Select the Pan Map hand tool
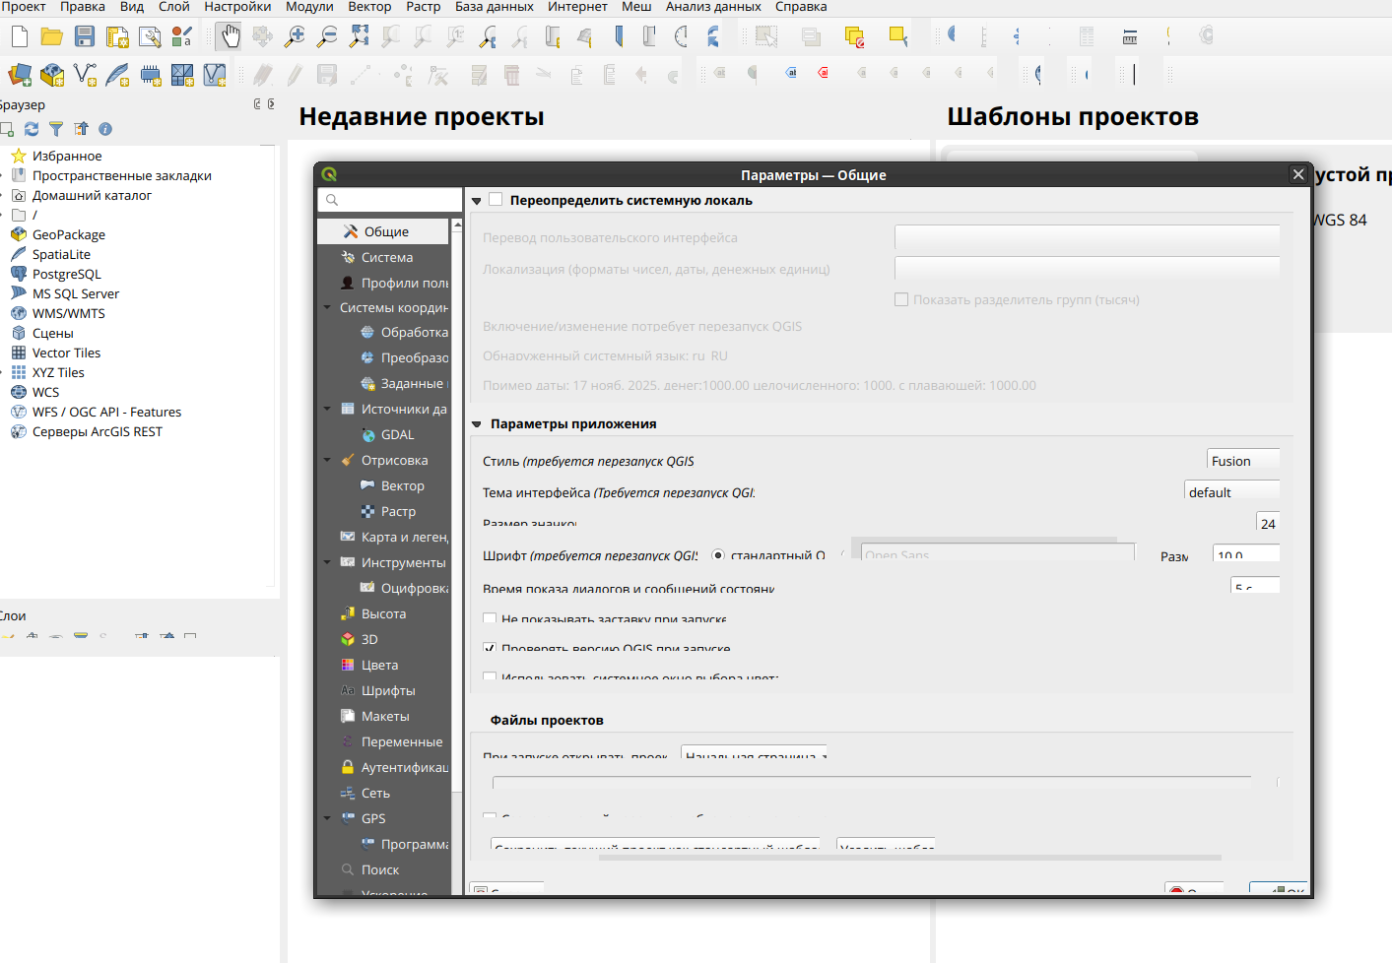The width and height of the screenshot is (1392, 963). click(230, 37)
